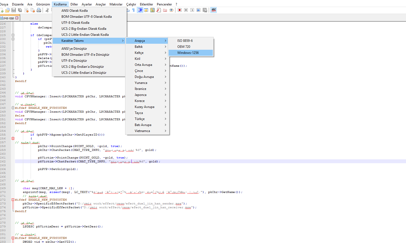Collapse the red fold marker on line 256
The image size is (406, 243).
[x=13, y=139]
